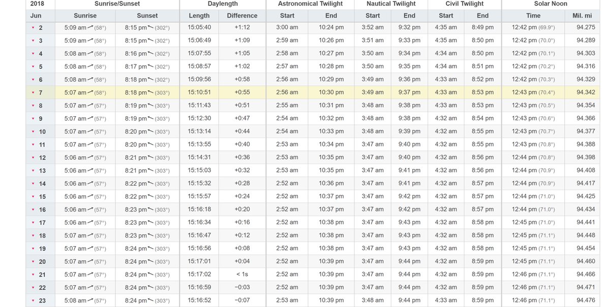The height and width of the screenshot is (307, 610).
Task: Click sunrise direction arrow in June 5 row
Action: (x=90, y=66)
